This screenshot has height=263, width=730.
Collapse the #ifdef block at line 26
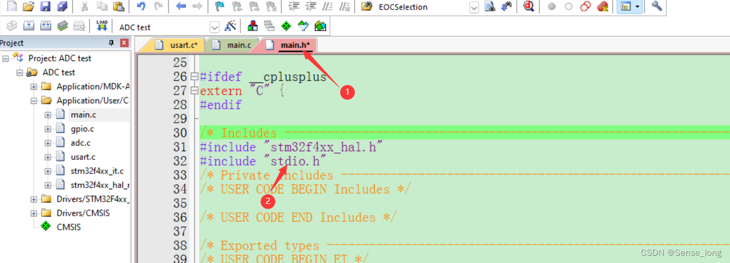coord(195,77)
